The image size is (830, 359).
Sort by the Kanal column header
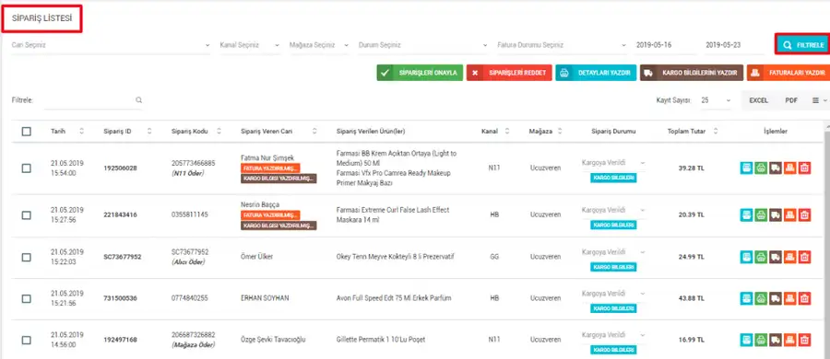495,131
